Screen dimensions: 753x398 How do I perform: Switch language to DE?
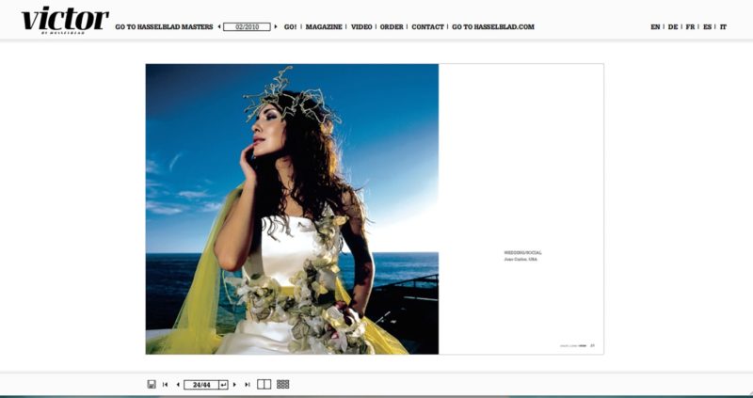pyautogui.click(x=672, y=27)
